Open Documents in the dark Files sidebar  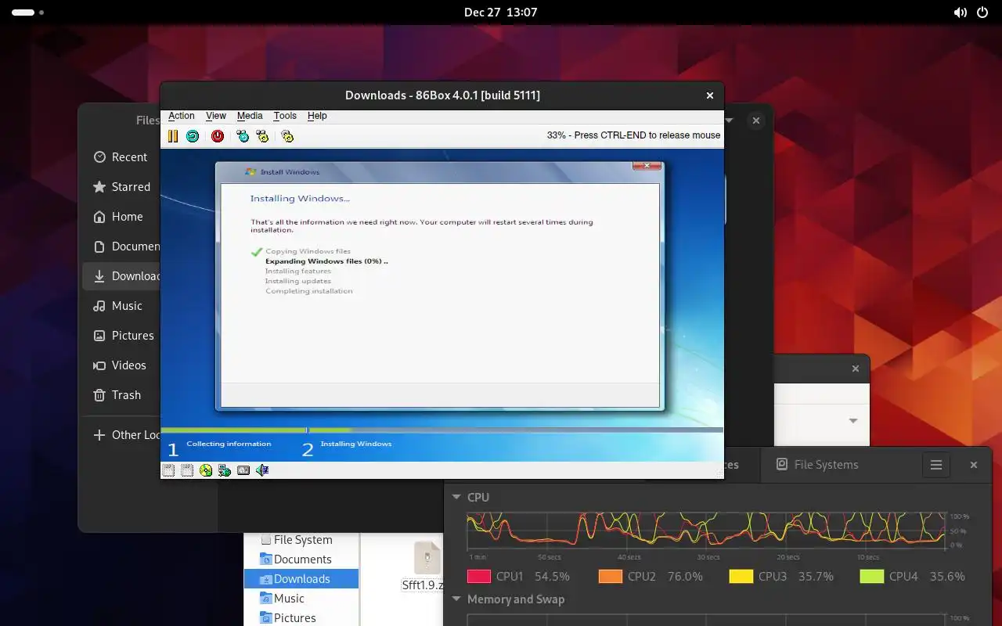121,246
